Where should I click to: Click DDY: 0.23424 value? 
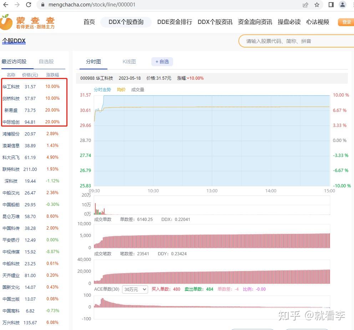coord(172,254)
